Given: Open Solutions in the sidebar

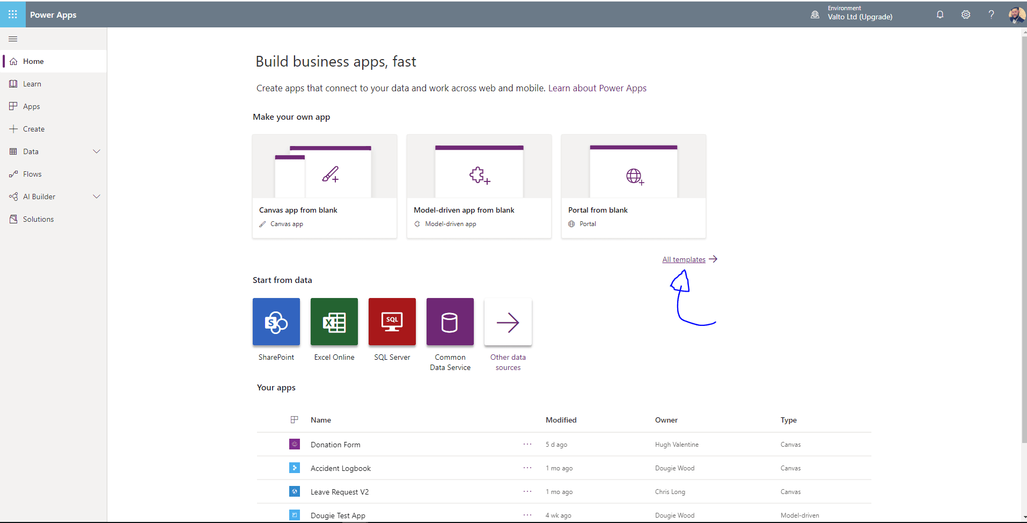Looking at the screenshot, I should click(x=54, y=219).
